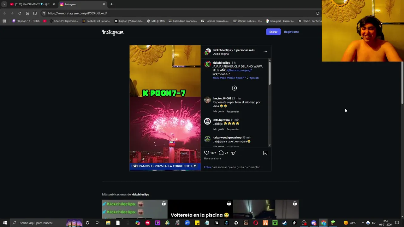View site information icon in the address bar
The image size is (404, 227).
pyautogui.click(x=44, y=13)
